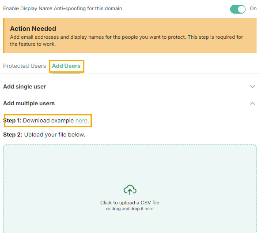Image resolution: width=261 pixels, height=233 pixels.
Task: Click the 'Action Needed' banner title
Action: [33, 29]
